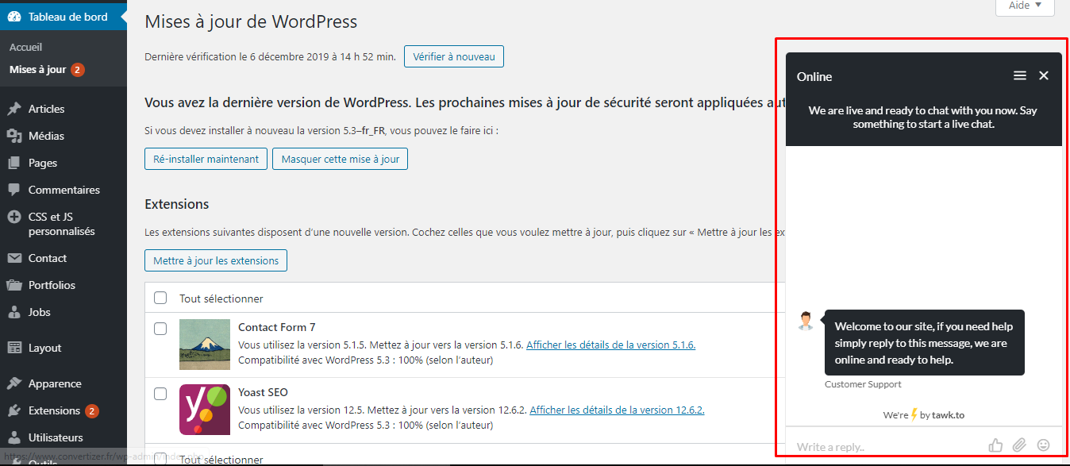The image size is (1070, 466).
Task: Click Masquer cette mise à jour button
Action: (x=341, y=159)
